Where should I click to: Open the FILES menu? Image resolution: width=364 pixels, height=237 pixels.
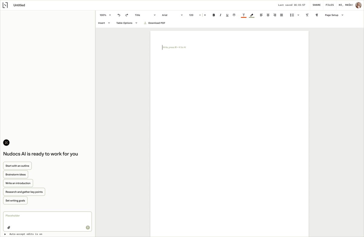(329, 5)
